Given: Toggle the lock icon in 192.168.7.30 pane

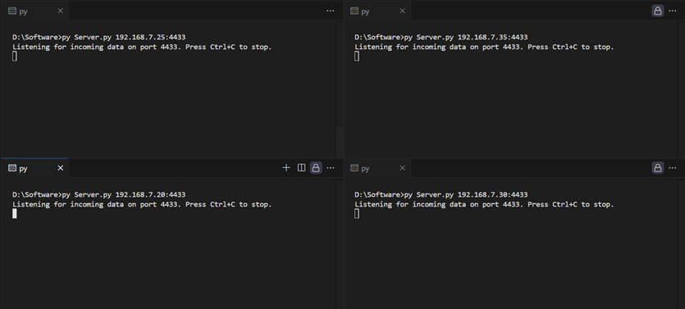Looking at the screenshot, I should (657, 167).
